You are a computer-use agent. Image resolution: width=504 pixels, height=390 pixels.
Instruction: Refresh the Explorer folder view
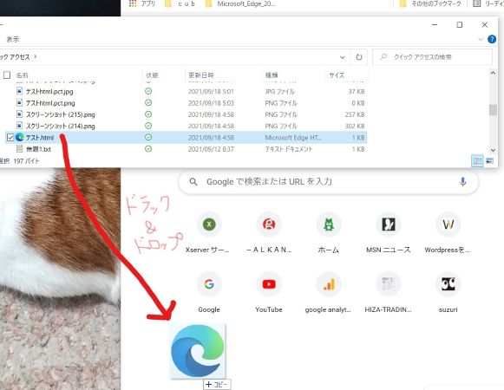point(359,57)
